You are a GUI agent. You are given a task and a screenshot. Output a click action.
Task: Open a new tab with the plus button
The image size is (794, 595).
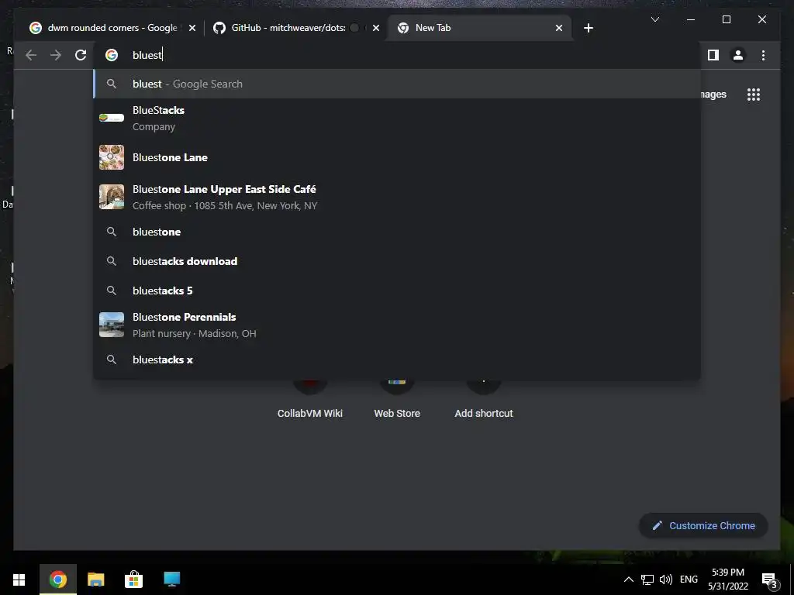coord(588,28)
